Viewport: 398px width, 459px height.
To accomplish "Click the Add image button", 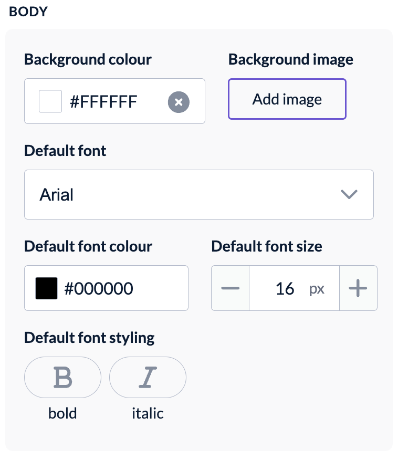I will [287, 99].
